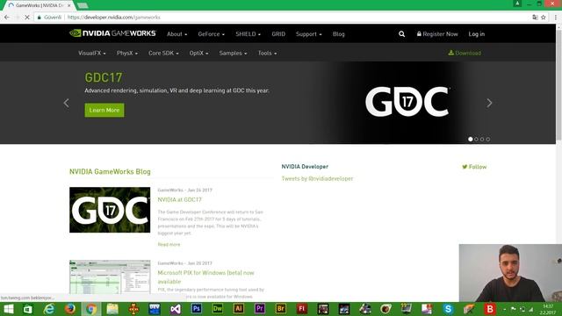Select the GameWorks browser tab

40,5
